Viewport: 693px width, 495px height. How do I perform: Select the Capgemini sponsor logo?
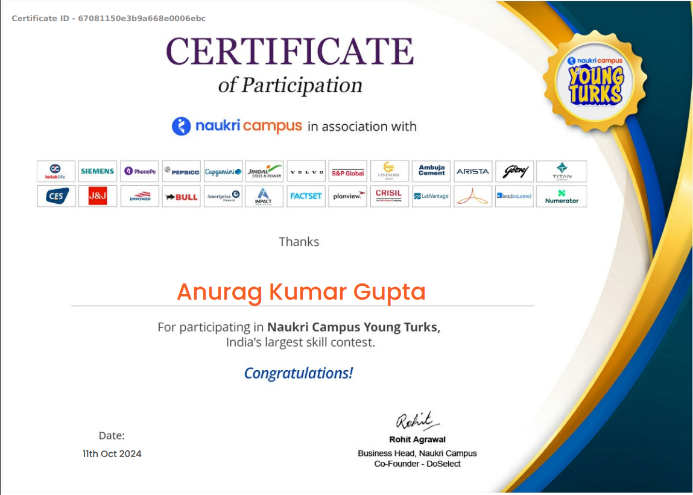pyautogui.click(x=223, y=171)
